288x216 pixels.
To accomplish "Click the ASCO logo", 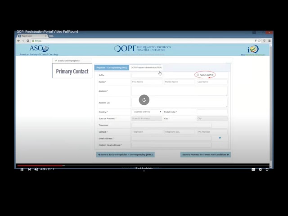I will tap(39, 50).
